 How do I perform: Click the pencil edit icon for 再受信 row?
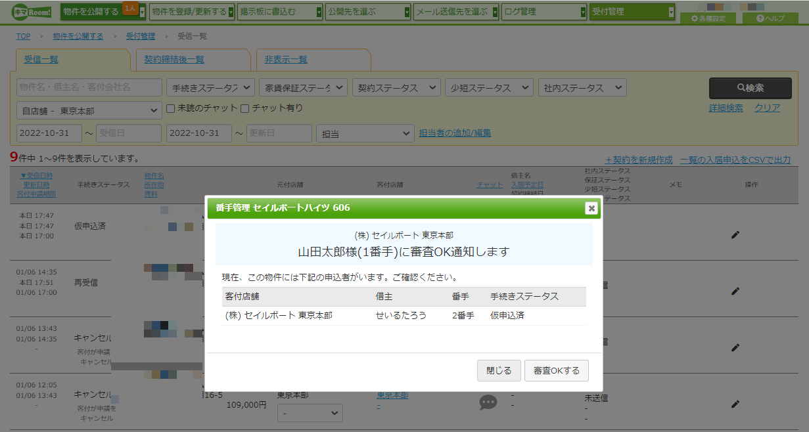click(x=735, y=291)
